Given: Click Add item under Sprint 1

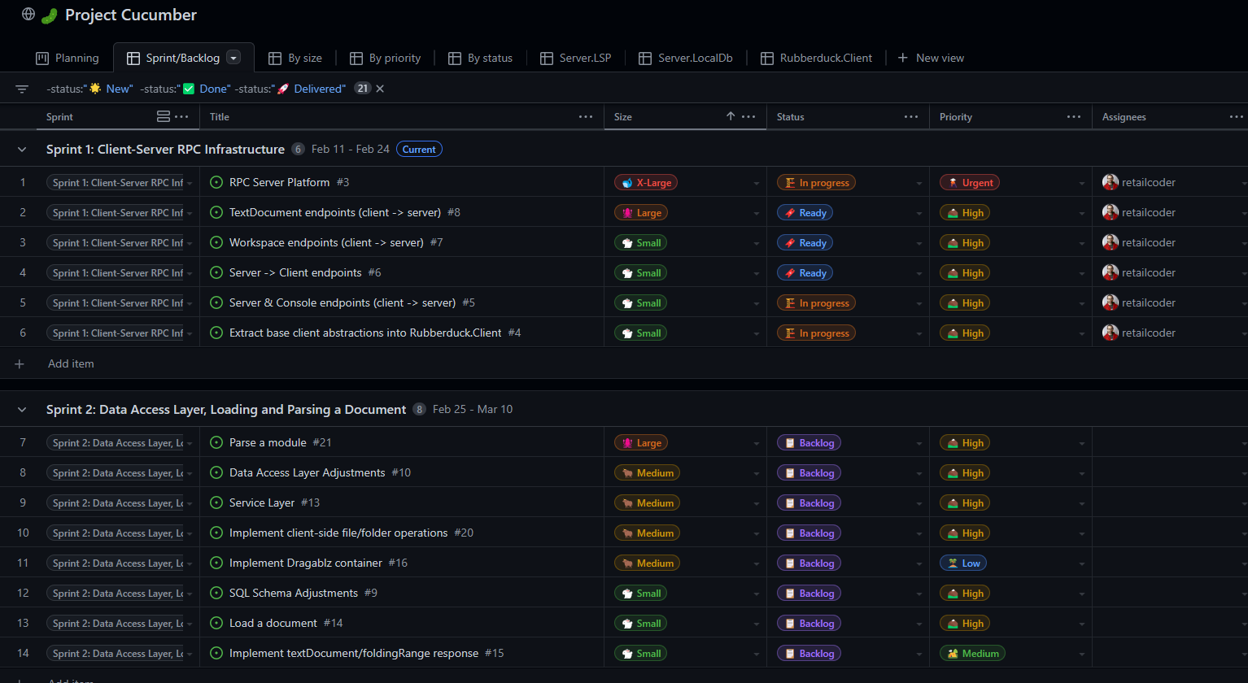Looking at the screenshot, I should [71, 363].
